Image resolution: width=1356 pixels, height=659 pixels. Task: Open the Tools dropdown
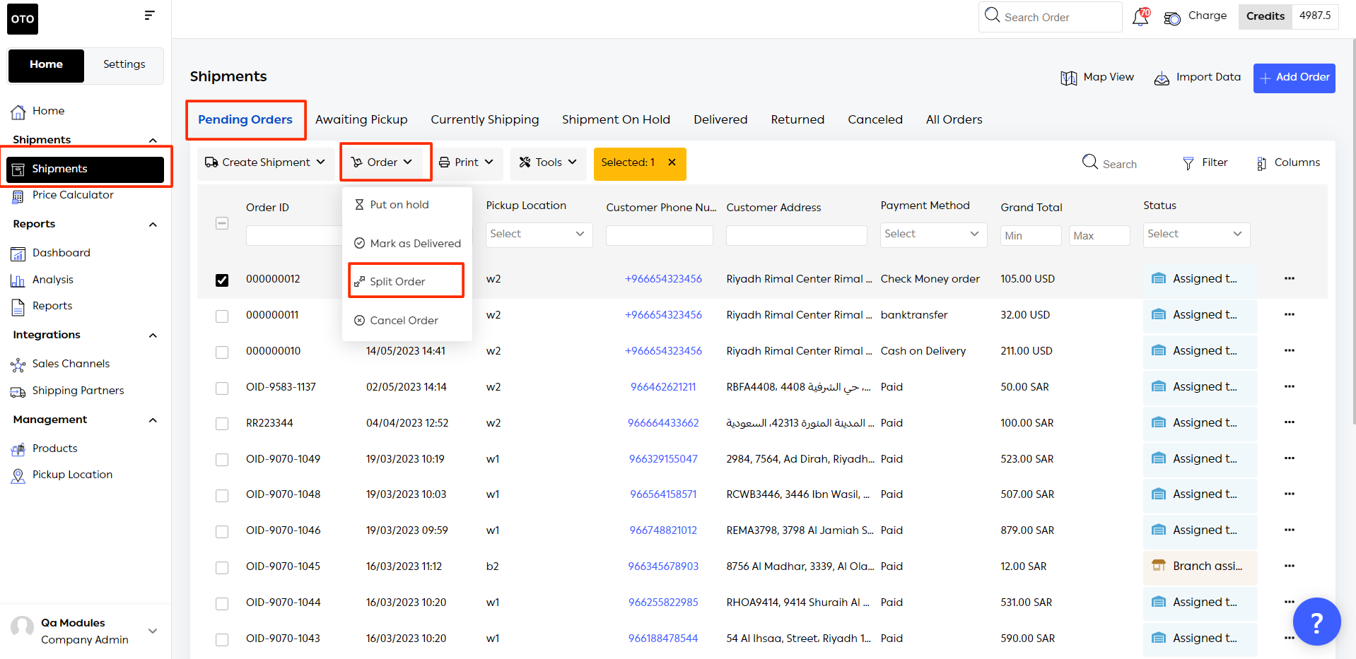pos(548,162)
